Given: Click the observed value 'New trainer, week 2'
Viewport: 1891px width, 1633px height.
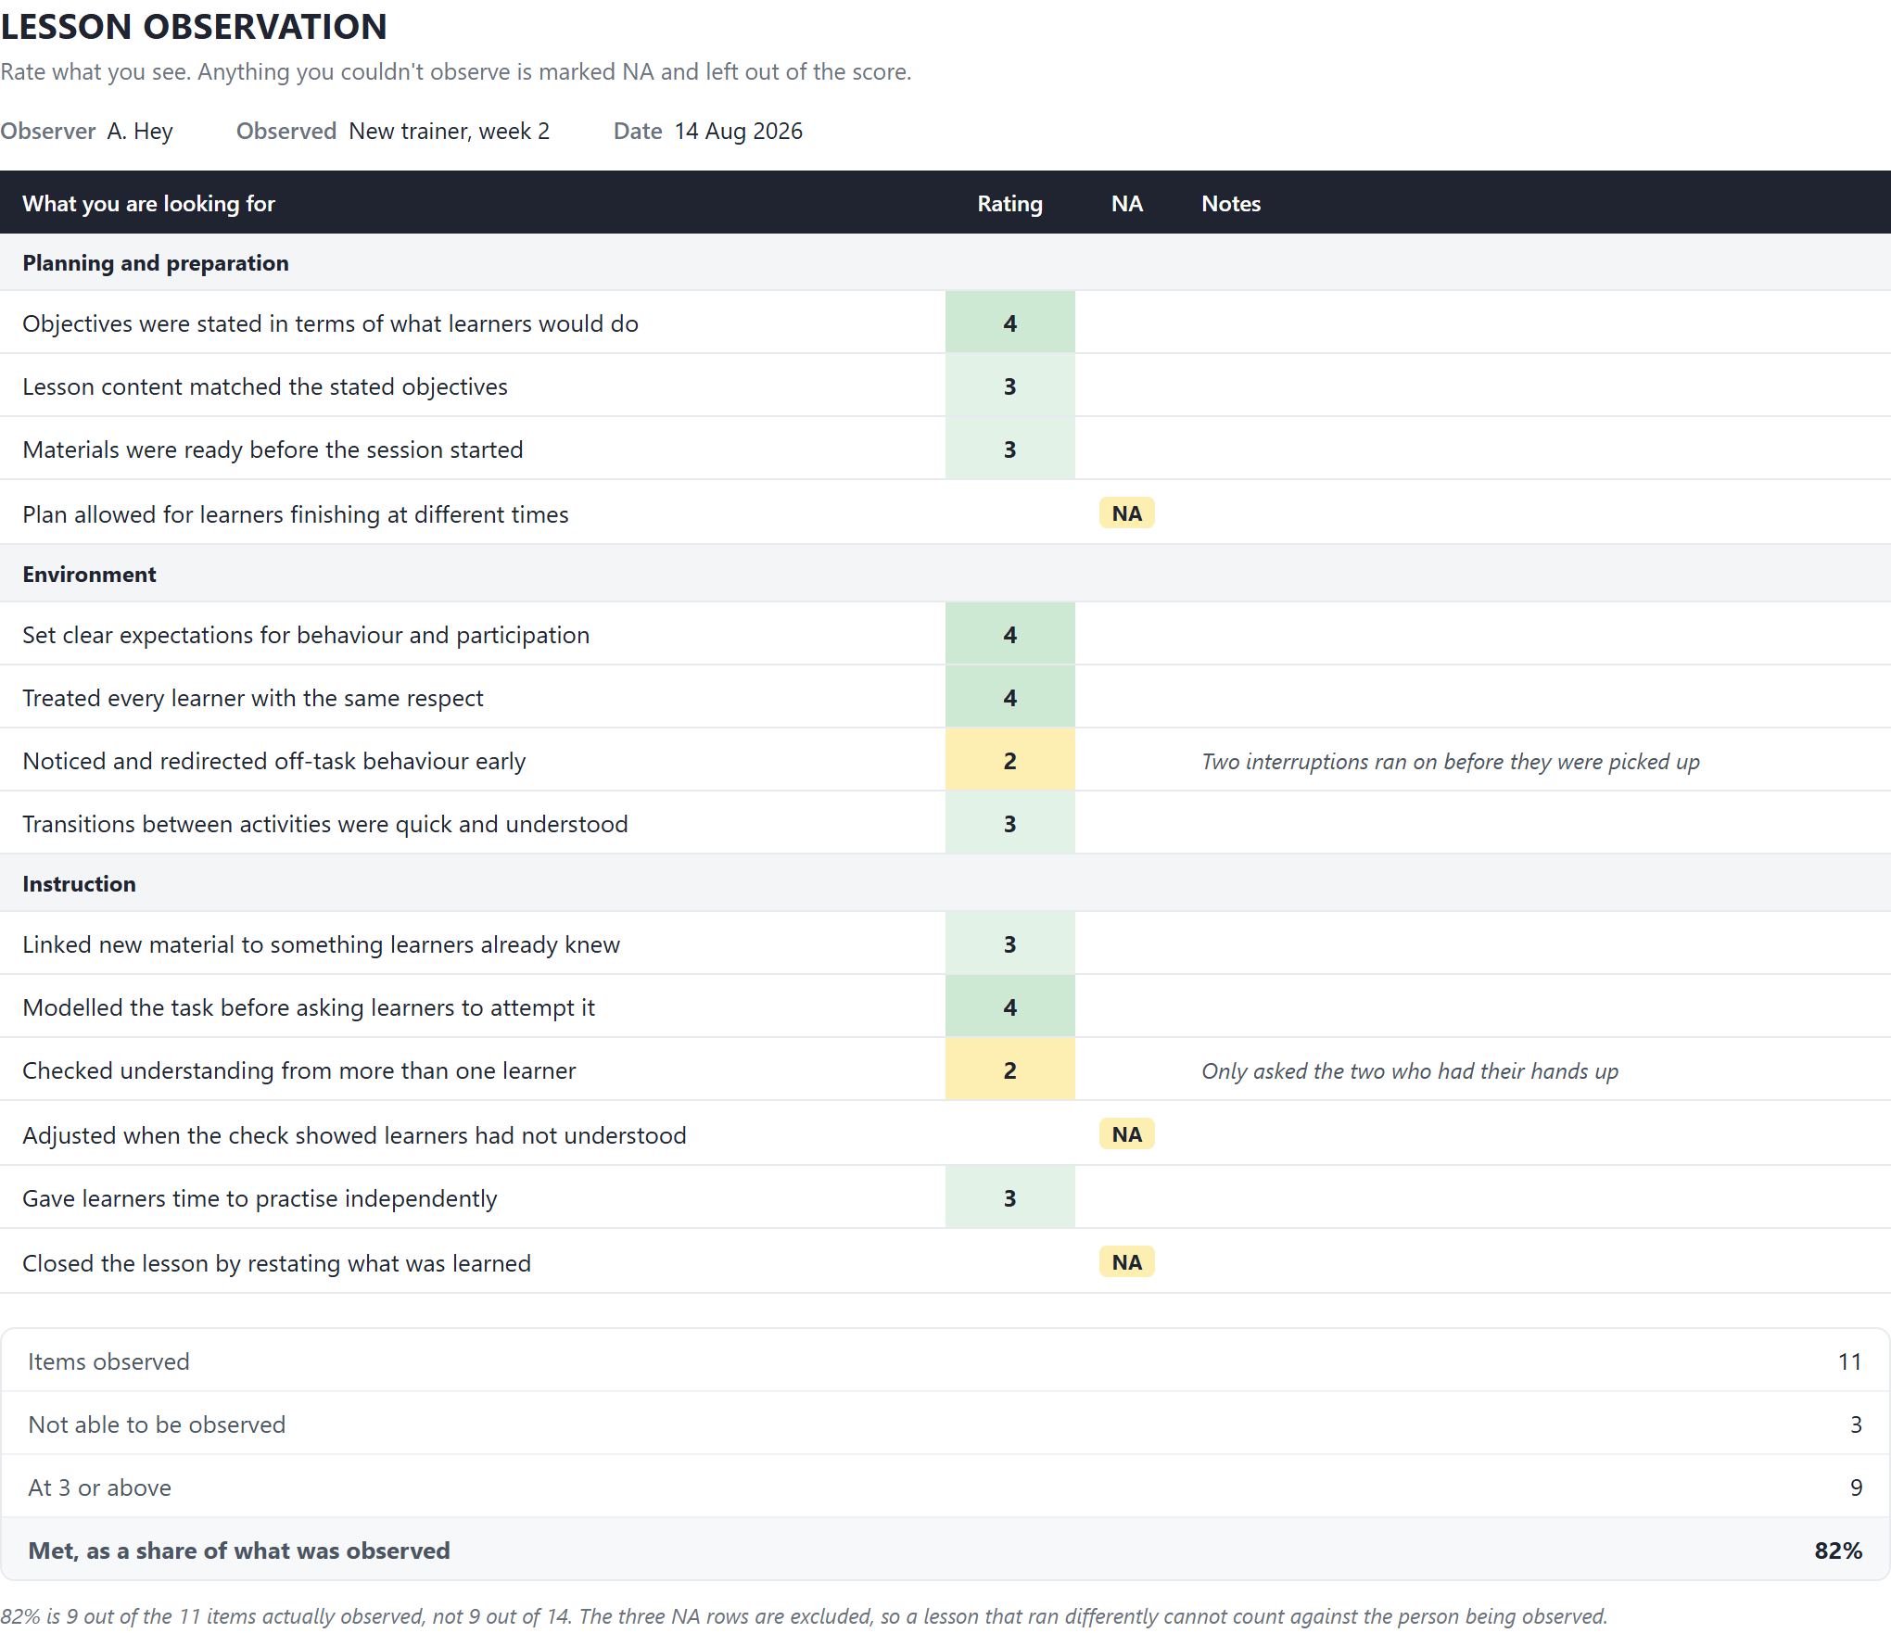Looking at the screenshot, I should [449, 131].
